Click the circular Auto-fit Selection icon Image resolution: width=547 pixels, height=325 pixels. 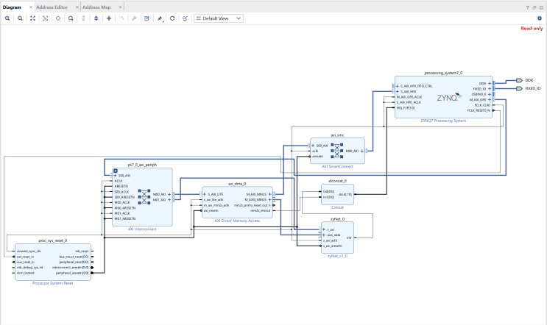[58, 18]
